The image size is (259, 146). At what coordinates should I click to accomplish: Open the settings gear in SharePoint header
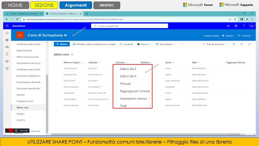point(236,26)
